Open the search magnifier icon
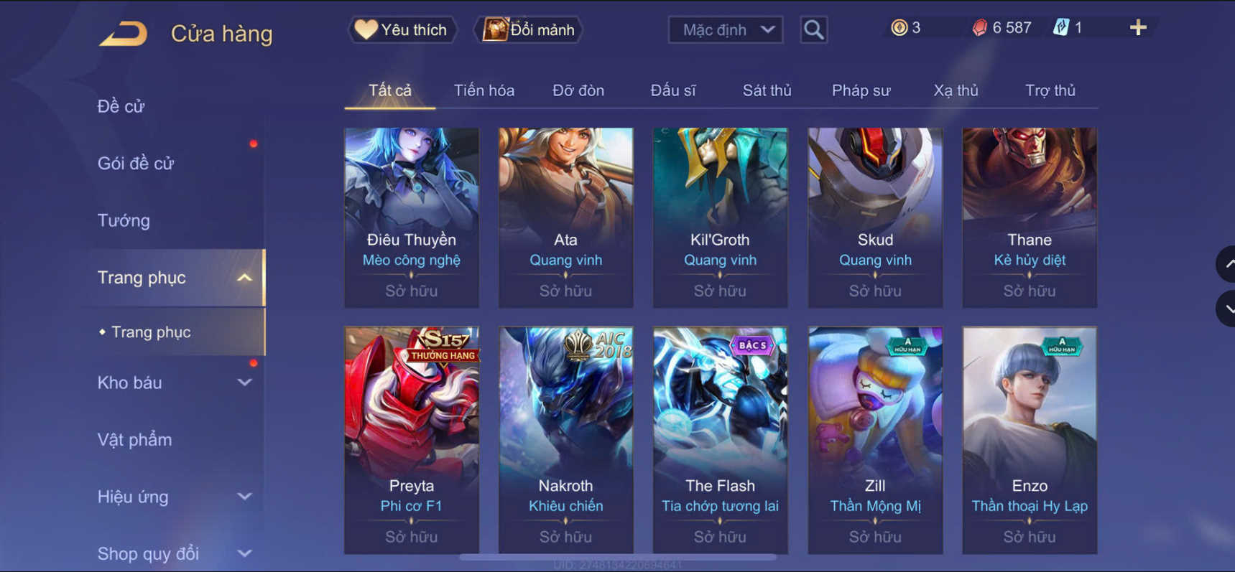The width and height of the screenshot is (1235, 572). click(x=813, y=29)
